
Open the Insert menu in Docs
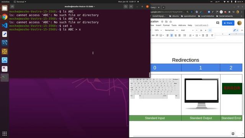(158, 25)
